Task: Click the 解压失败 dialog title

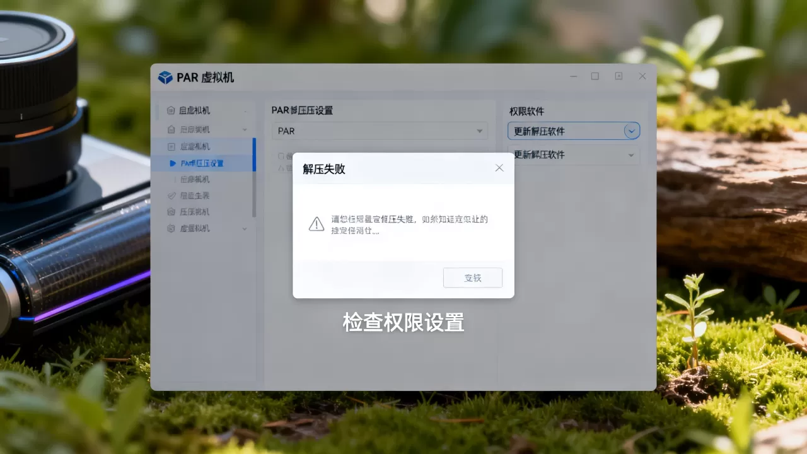Action: pos(324,169)
